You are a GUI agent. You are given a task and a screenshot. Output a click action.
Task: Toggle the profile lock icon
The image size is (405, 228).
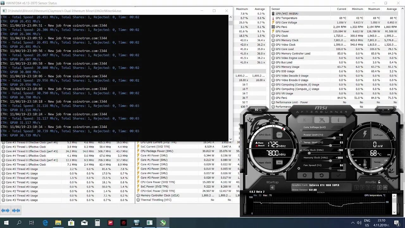tap(379, 182)
